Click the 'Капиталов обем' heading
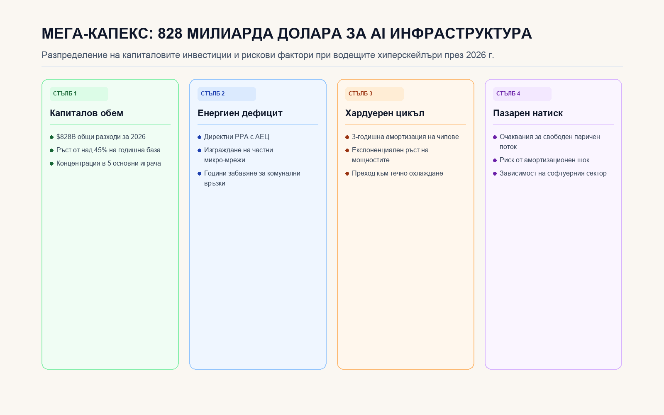This screenshot has width=664, height=415. [86, 113]
